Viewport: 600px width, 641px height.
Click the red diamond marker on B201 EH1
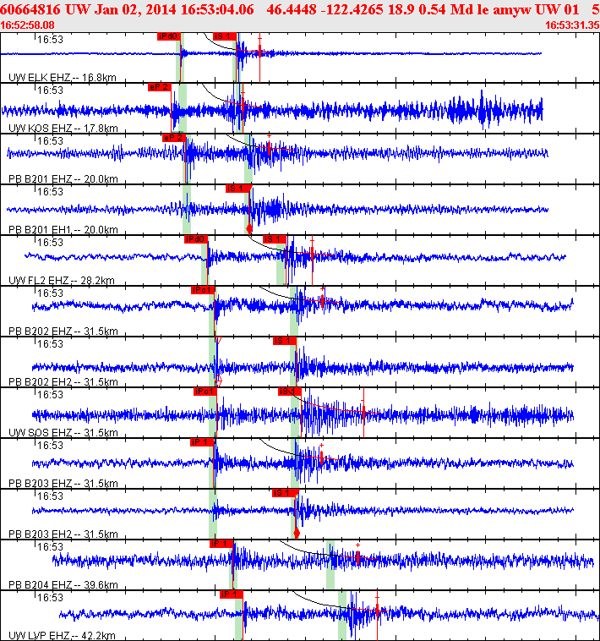[248, 228]
